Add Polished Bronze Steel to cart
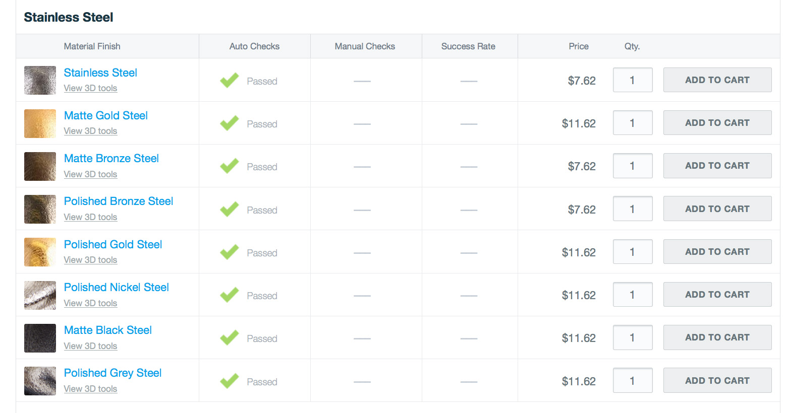This screenshot has width=785, height=413. point(717,209)
